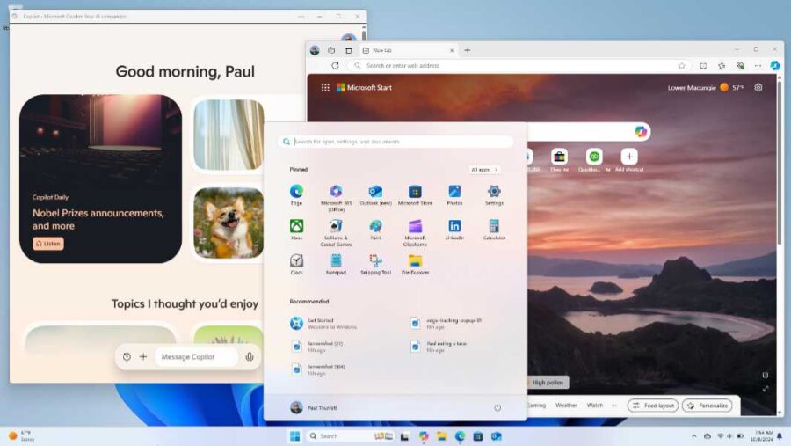Open Copilot sidebar icon in Edge toolbar
The width and height of the screenshot is (791, 446).
pyautogui.click(x=775, y=66)
